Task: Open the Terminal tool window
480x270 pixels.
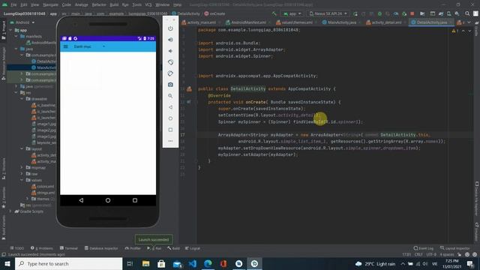Action: coord(68,248)
